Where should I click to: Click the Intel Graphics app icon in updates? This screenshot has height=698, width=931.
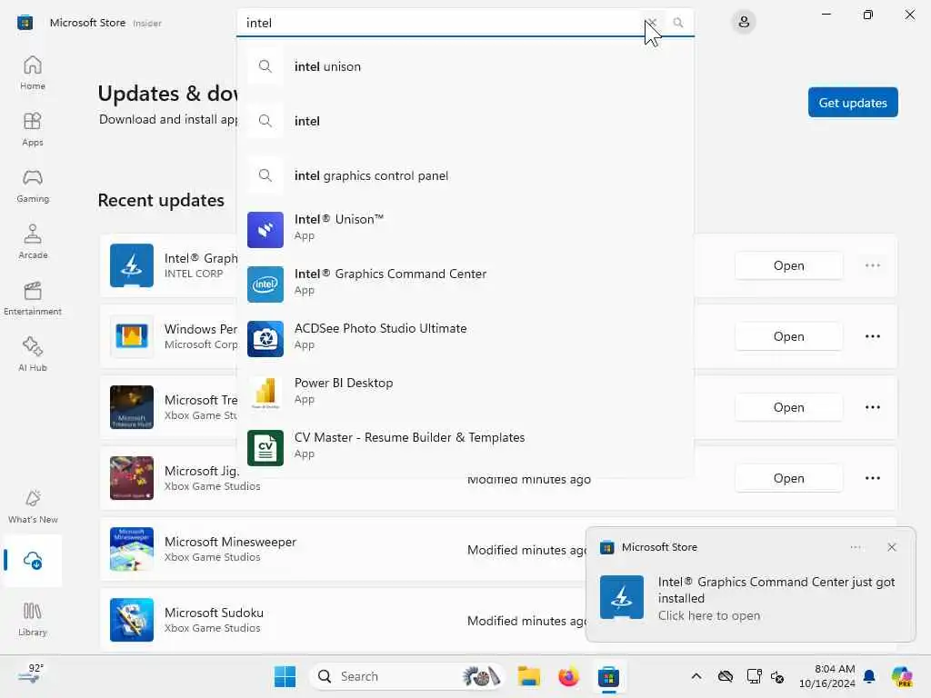pyautogui.click(x=132, y=265)
